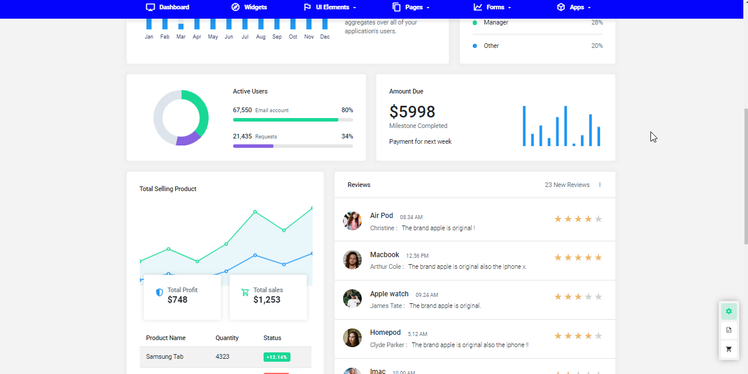Click the Active Users donut chart
Screen dimensions: 748x374
(181, 117)
